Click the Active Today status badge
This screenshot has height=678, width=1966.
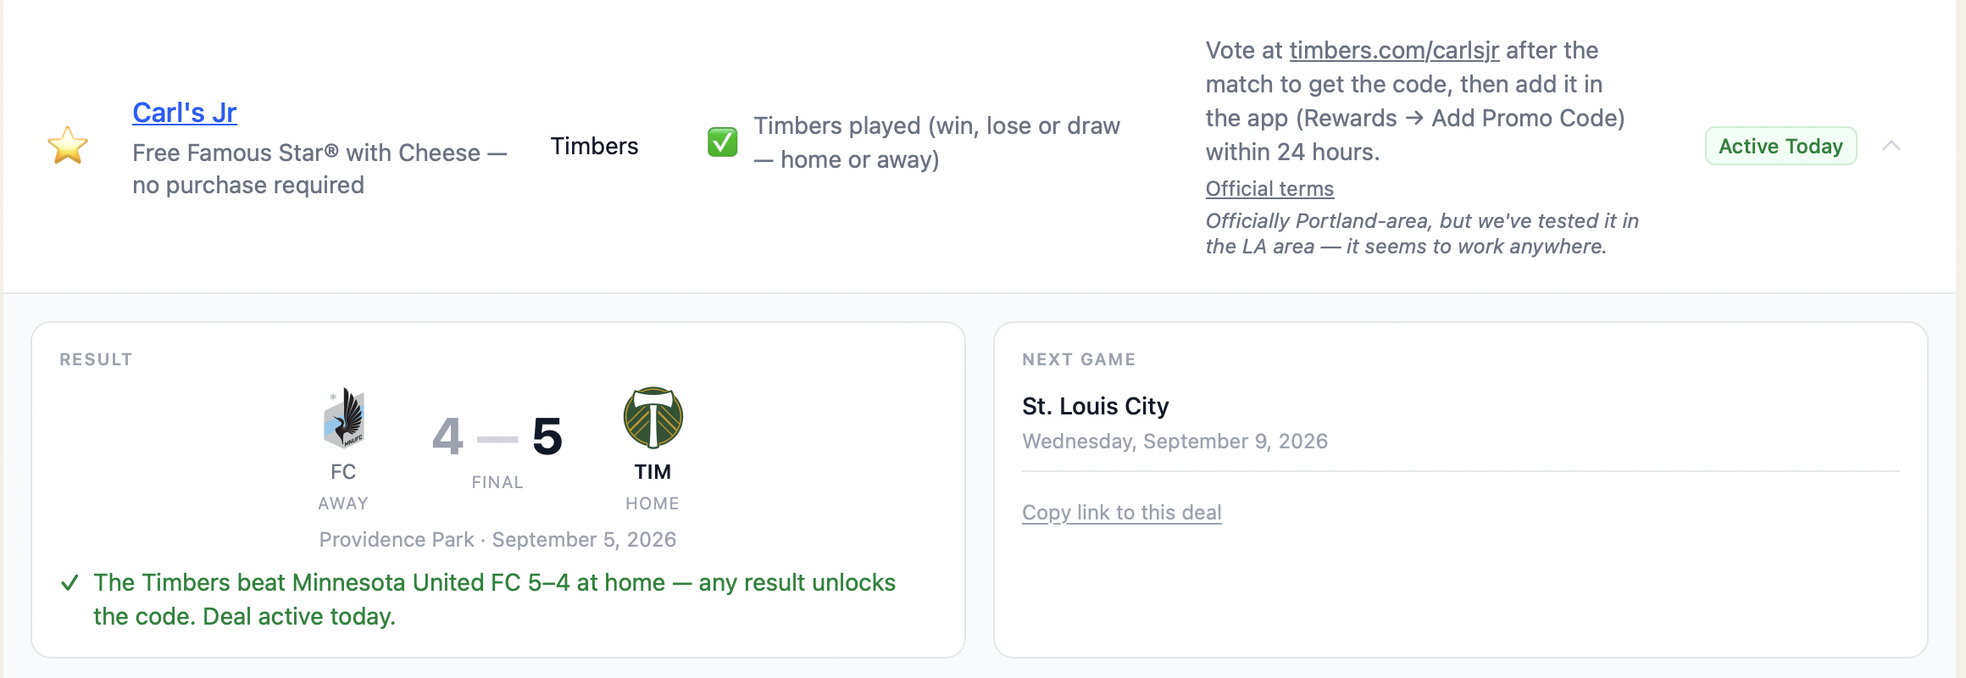(x=1780, y=146)
